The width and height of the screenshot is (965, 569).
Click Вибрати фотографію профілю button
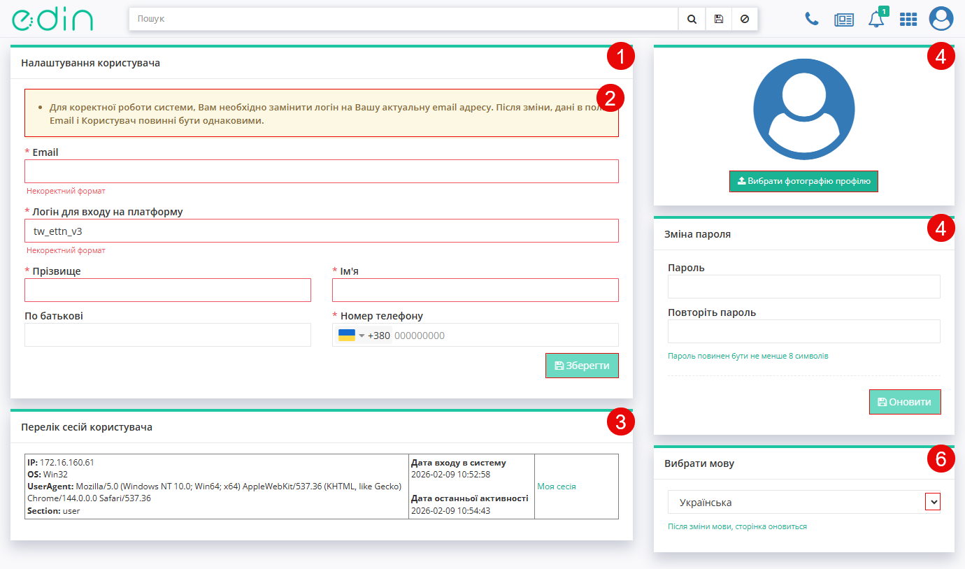pyautogui.click(x=803, y=181)
